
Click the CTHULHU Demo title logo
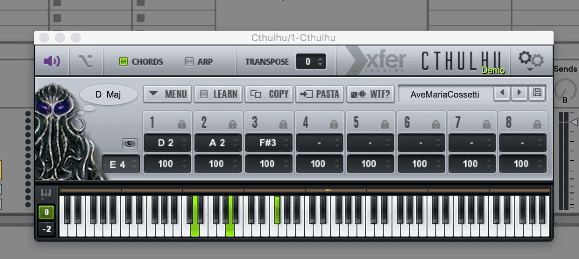tap(464, 62)
